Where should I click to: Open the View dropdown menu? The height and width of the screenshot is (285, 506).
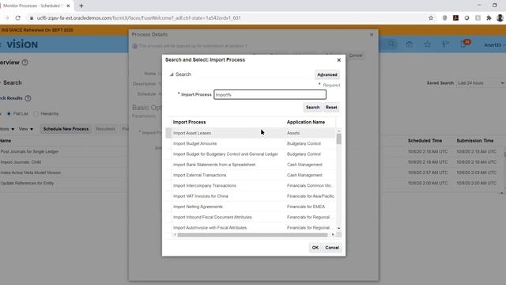tap(26, 129)
